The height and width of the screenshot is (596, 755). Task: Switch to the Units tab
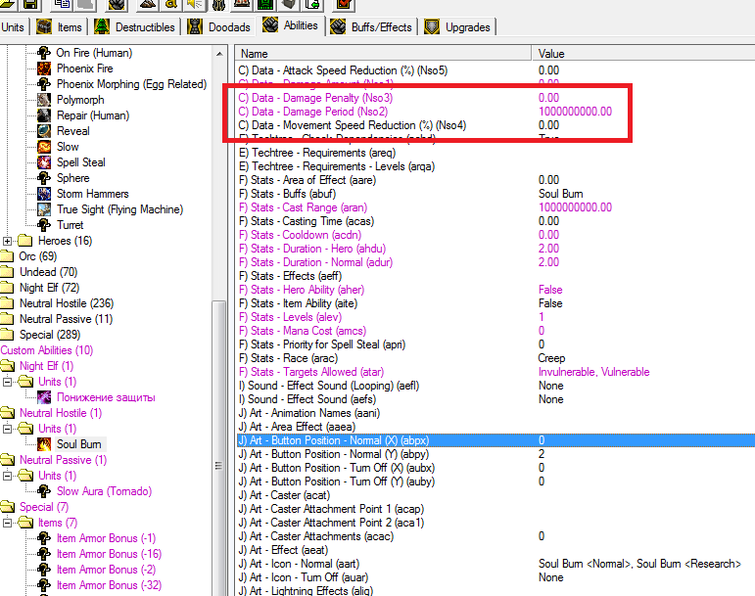(x=13, y=27)
